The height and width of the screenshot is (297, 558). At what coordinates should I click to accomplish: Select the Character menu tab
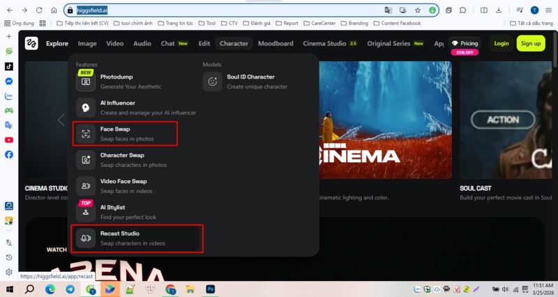[234, 44]
